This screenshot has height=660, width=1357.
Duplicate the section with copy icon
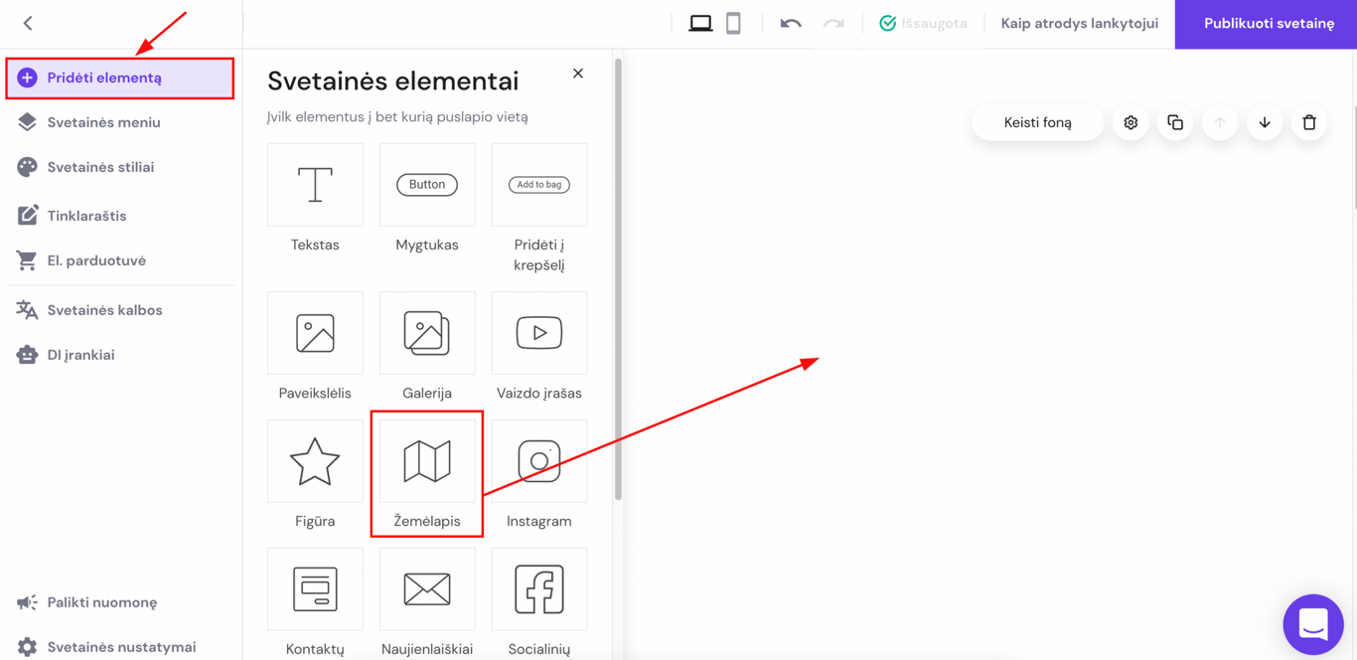pos(1175,122)
